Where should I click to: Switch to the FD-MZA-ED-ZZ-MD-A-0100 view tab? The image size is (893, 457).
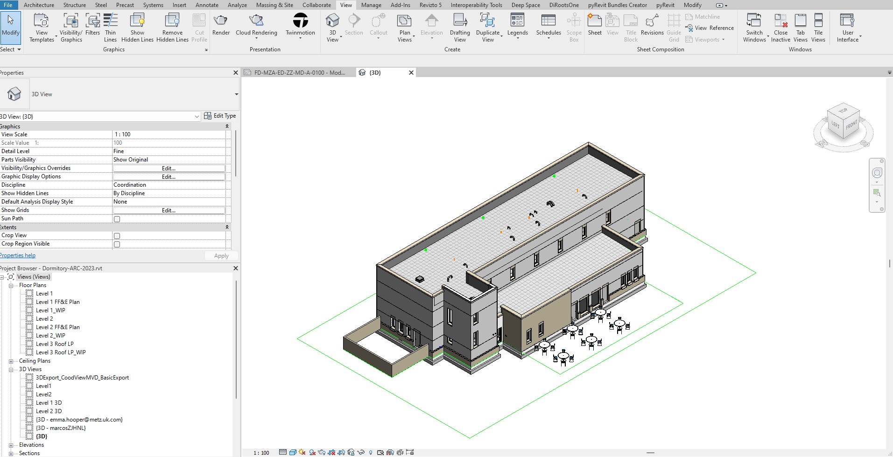pos(299,73)
